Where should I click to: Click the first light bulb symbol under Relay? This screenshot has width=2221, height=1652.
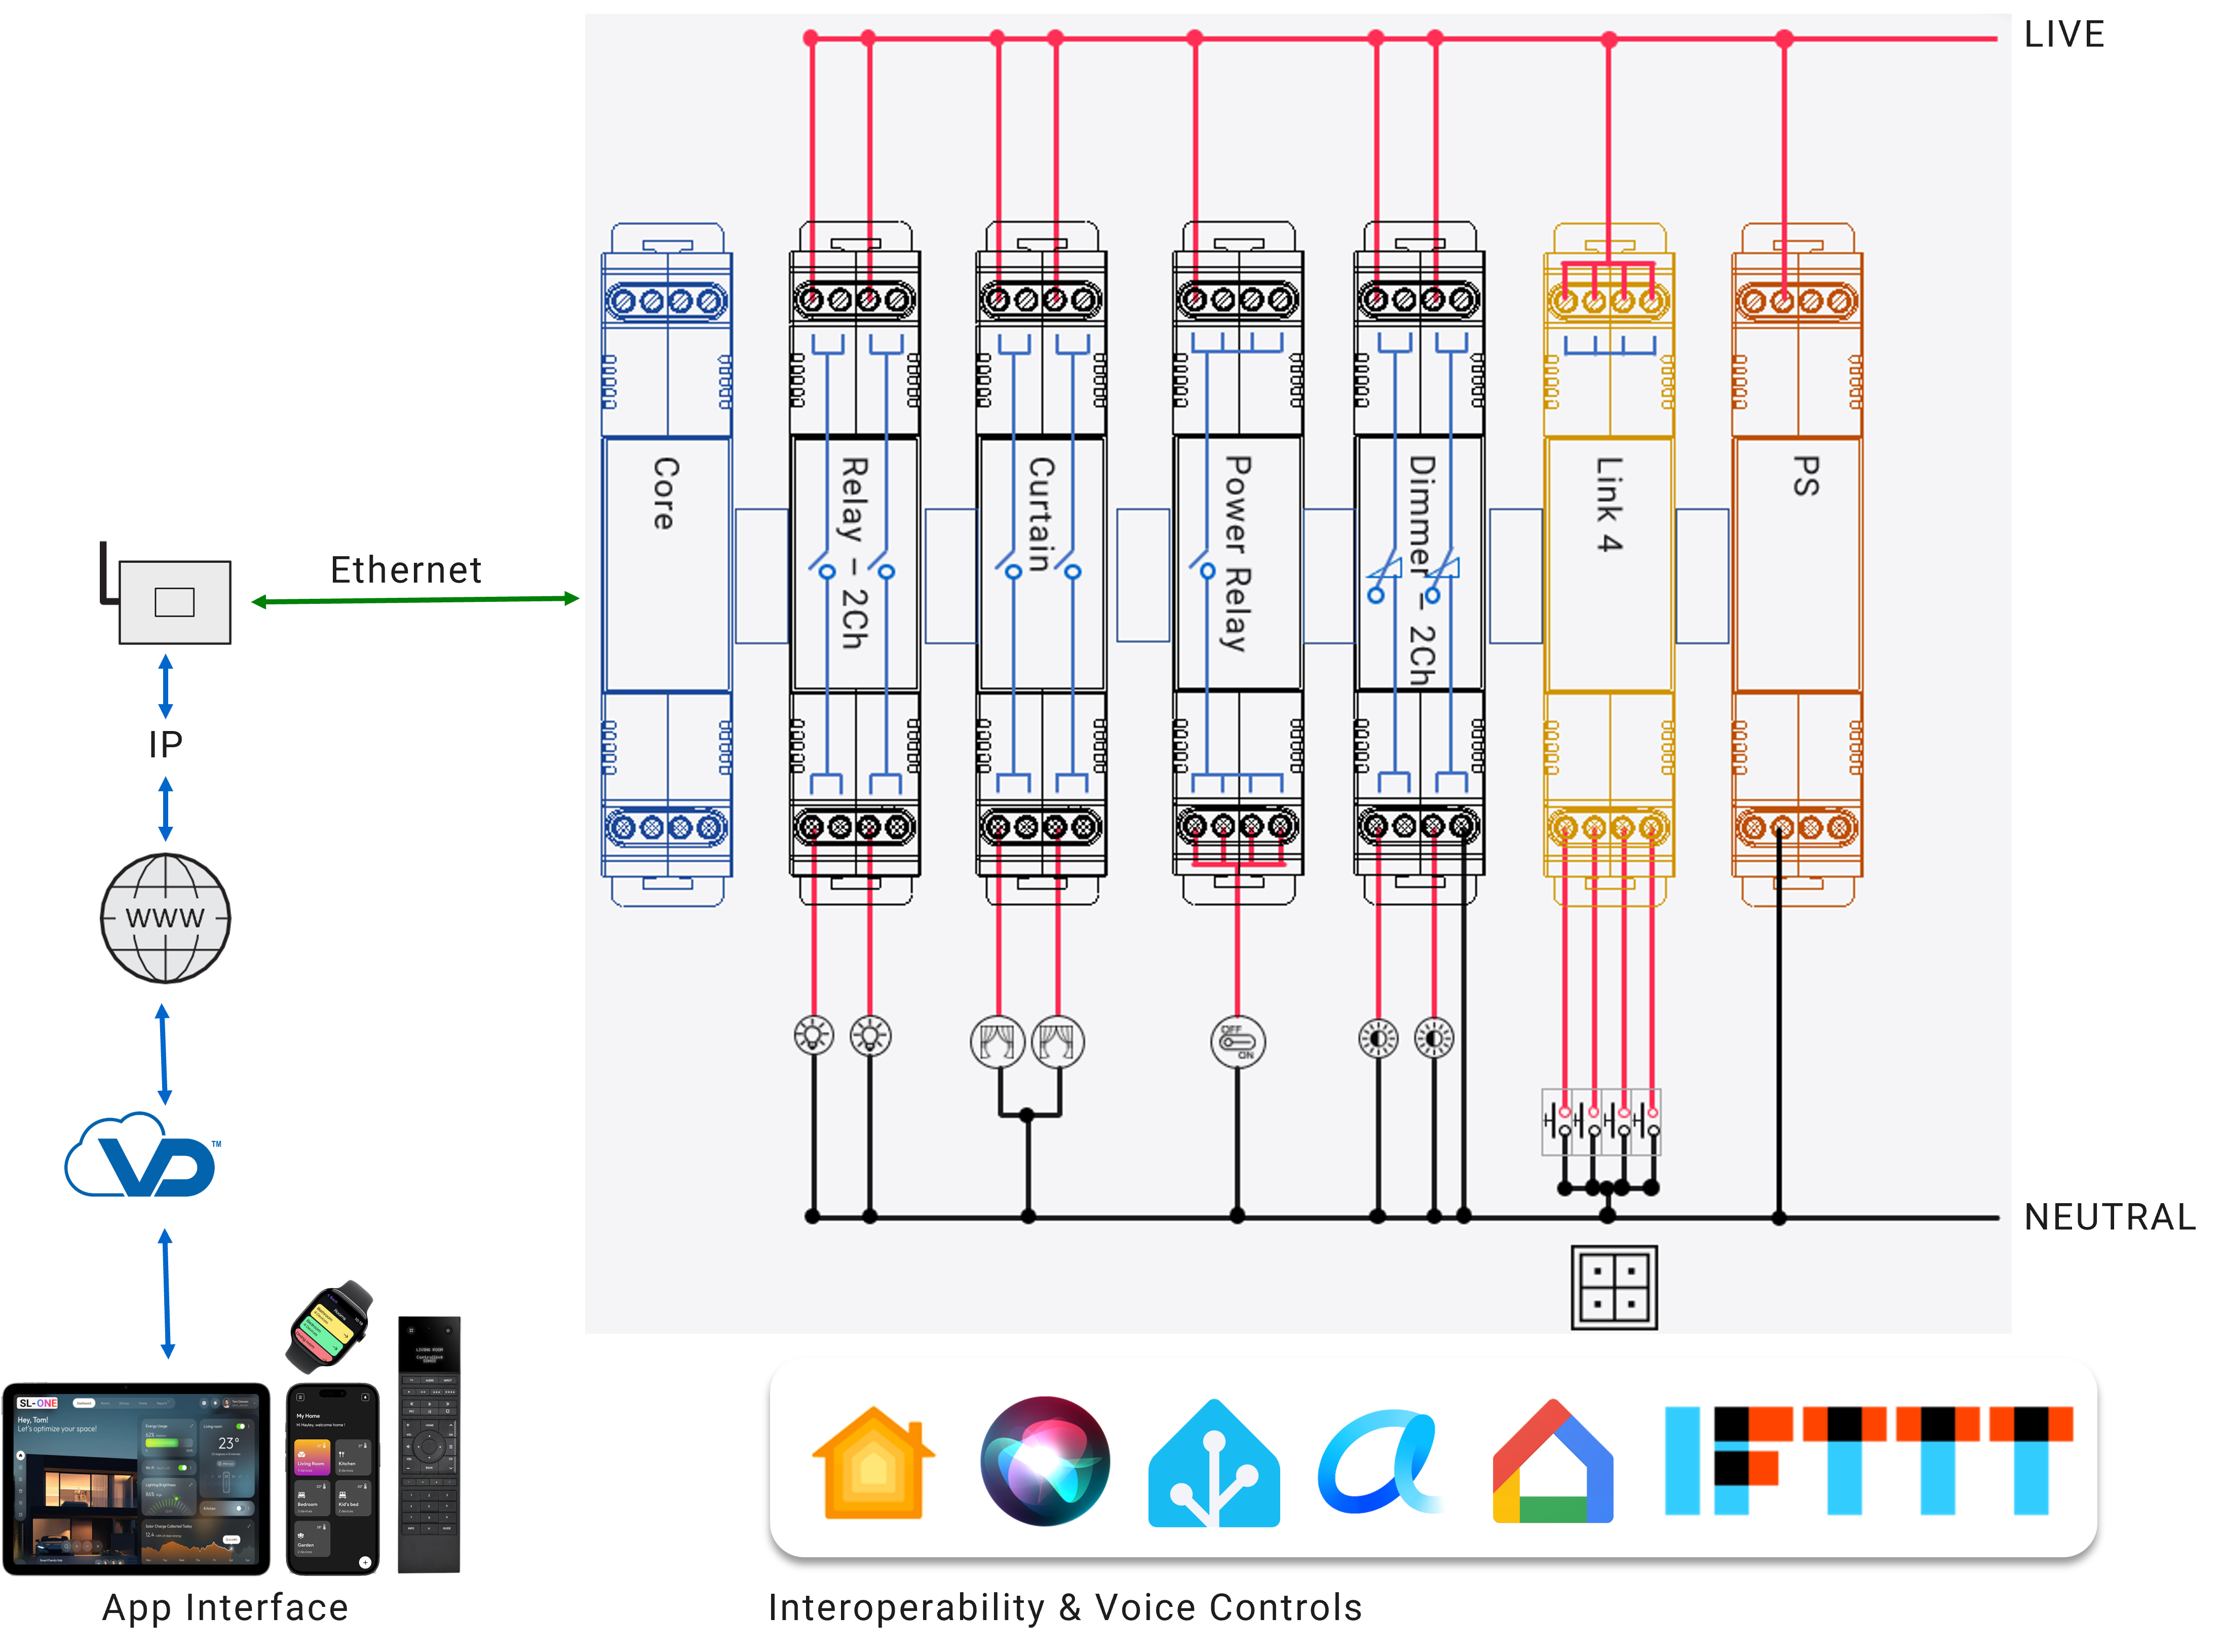(x=813, y=1035)
